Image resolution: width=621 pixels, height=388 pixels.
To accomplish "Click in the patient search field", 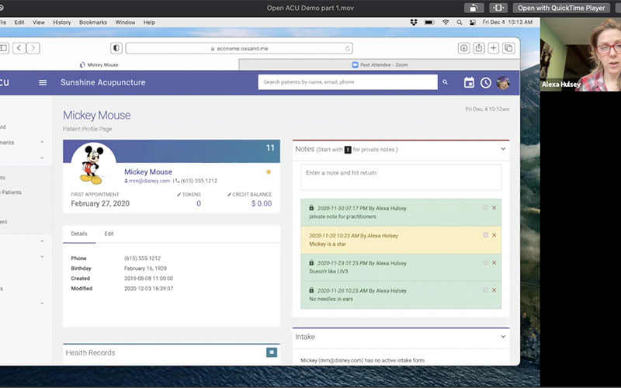I will 348,82.
